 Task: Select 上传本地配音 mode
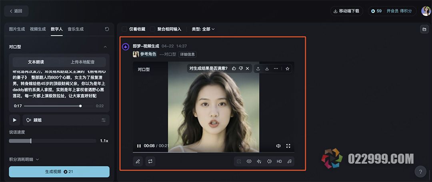coord(83,62)
